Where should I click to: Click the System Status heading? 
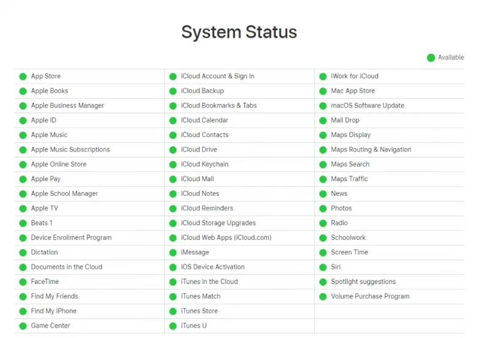pos(239,32)
